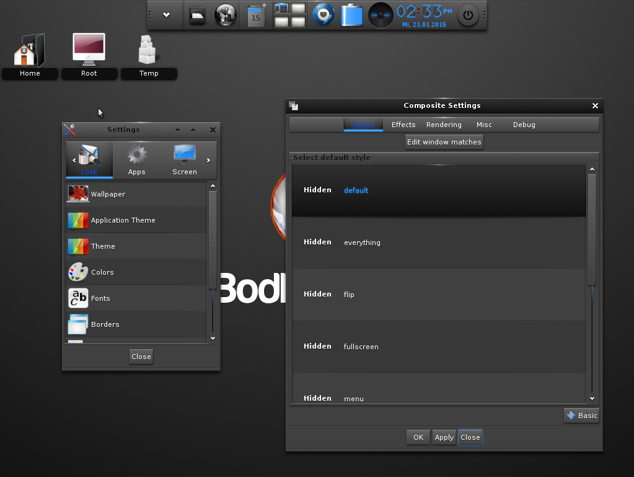Open the Theme settings item
The height and width of the screenshot is (477, 634).
click(x=136, y=246)
